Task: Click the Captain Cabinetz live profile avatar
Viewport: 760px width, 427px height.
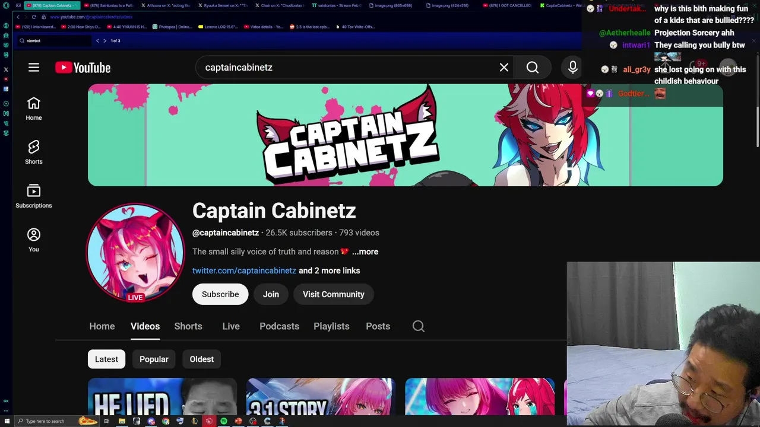Action: pyautogui.click(x=135, y=253)
